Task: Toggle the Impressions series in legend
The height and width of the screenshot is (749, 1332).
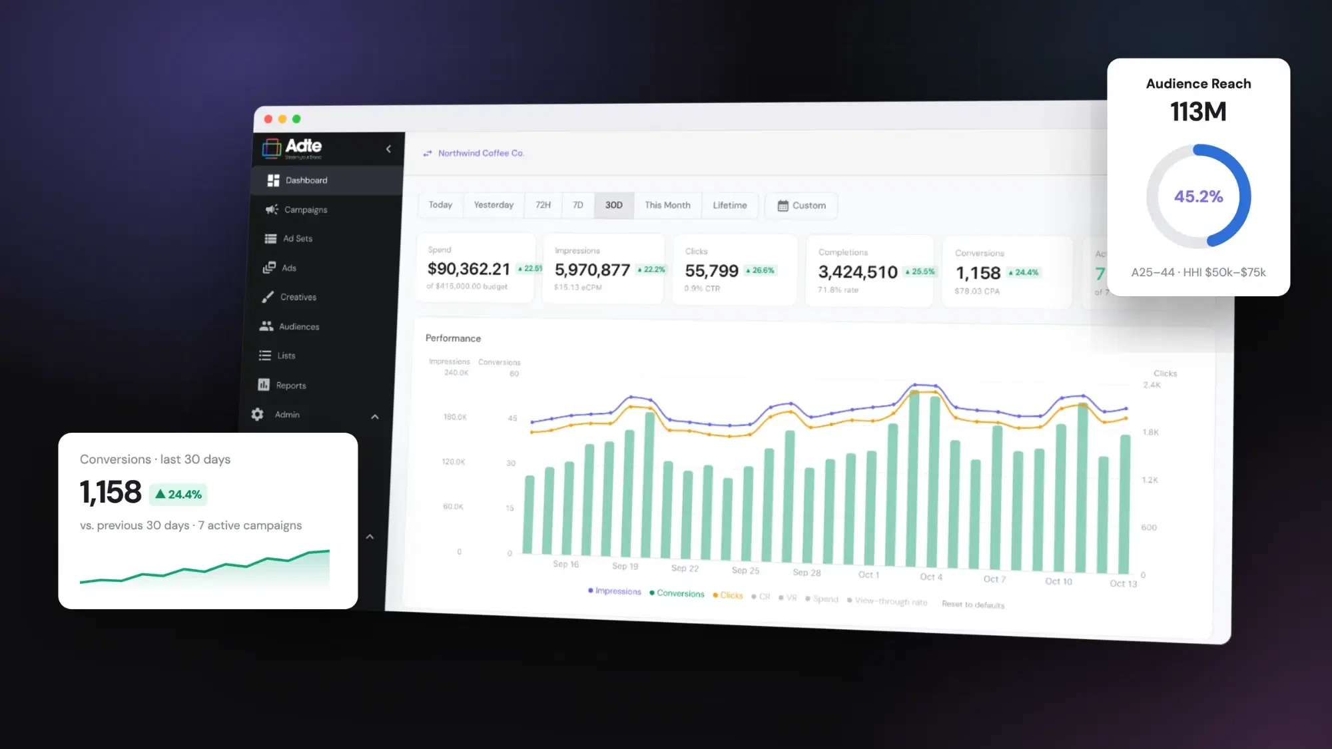Action: coord(614,591)
